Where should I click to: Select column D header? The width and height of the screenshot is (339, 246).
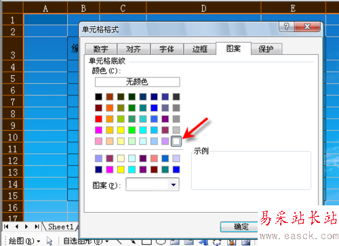[x=203, y=9]
